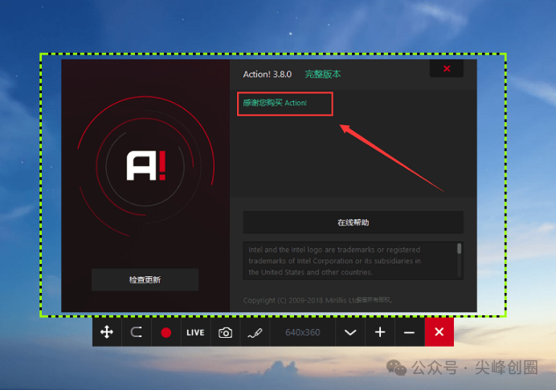
Task: Start recording with the red record button
Action: pyautogui.click(x=166, y=332)
